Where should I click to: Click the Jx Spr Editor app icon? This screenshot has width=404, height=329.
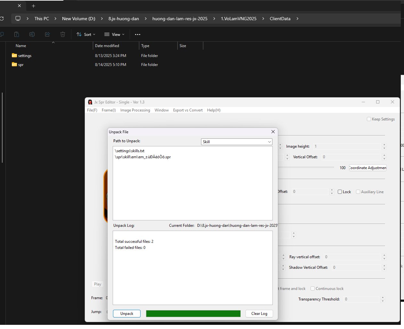coord(90,102)
